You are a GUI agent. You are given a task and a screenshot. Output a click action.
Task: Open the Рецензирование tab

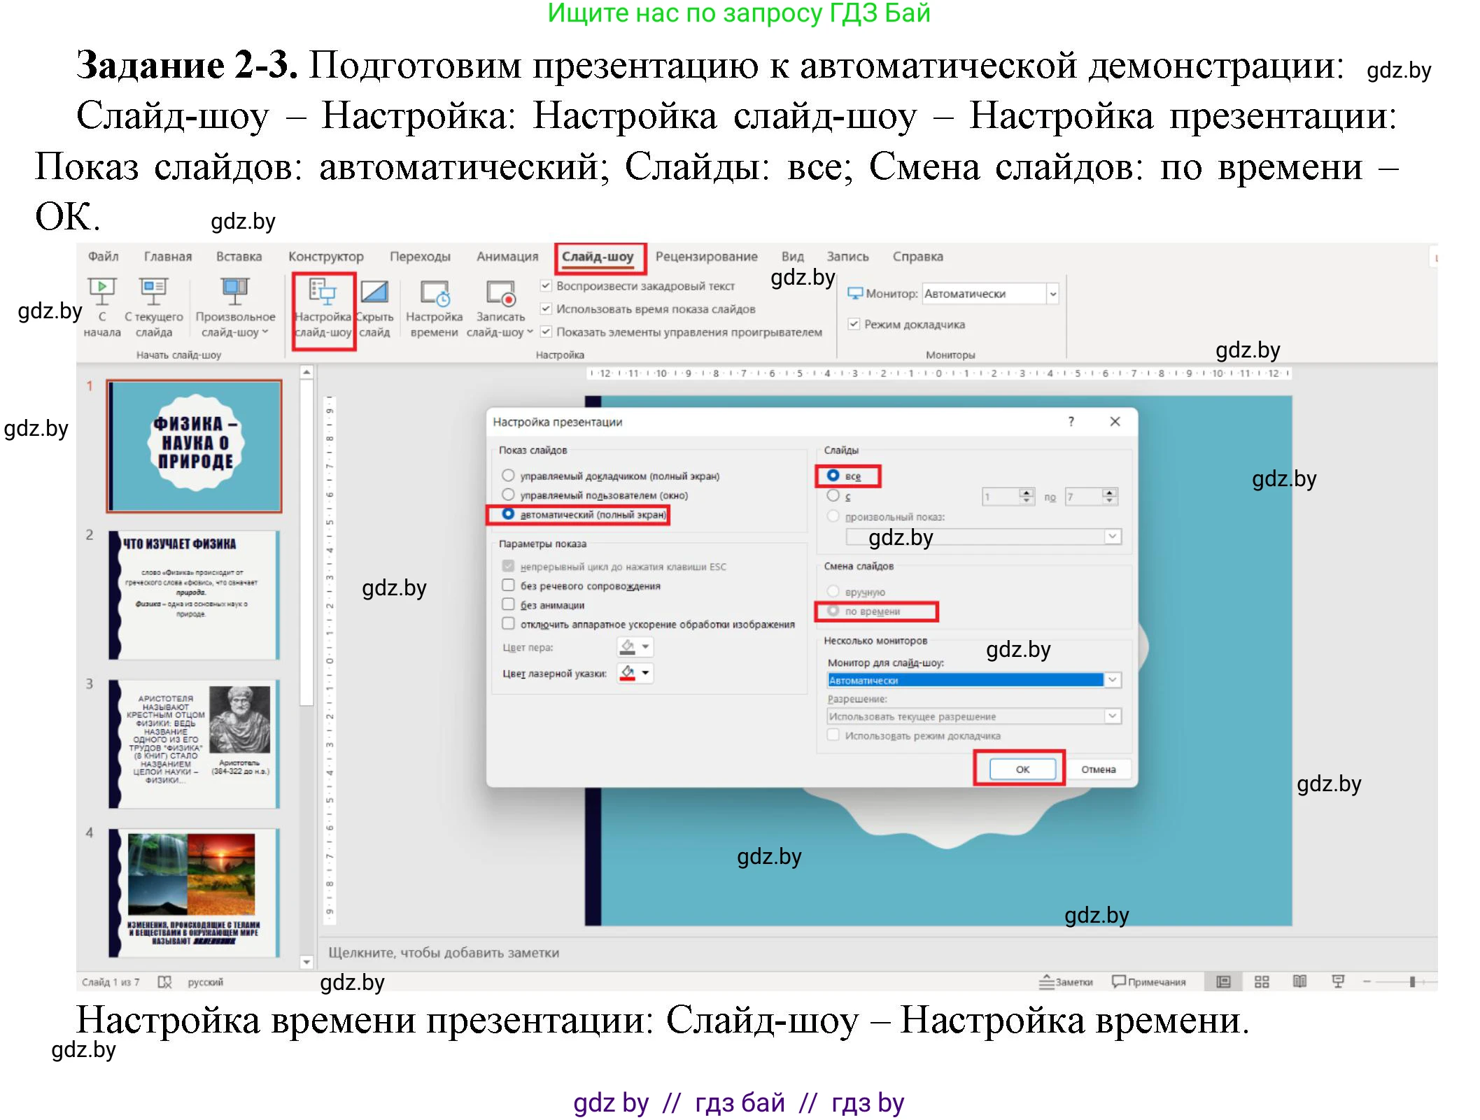(x=707, y=256)
